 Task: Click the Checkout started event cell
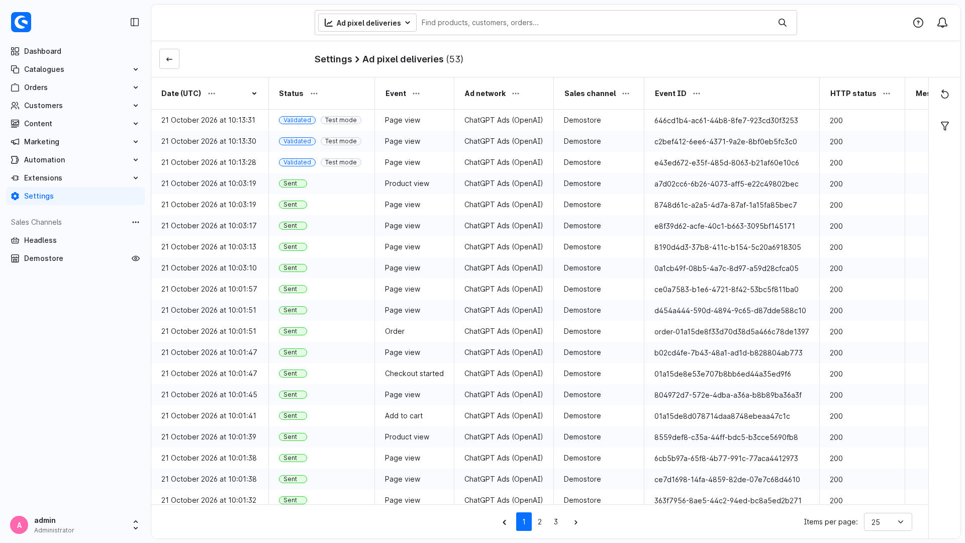pyautogui.click(x=414, y=374)
